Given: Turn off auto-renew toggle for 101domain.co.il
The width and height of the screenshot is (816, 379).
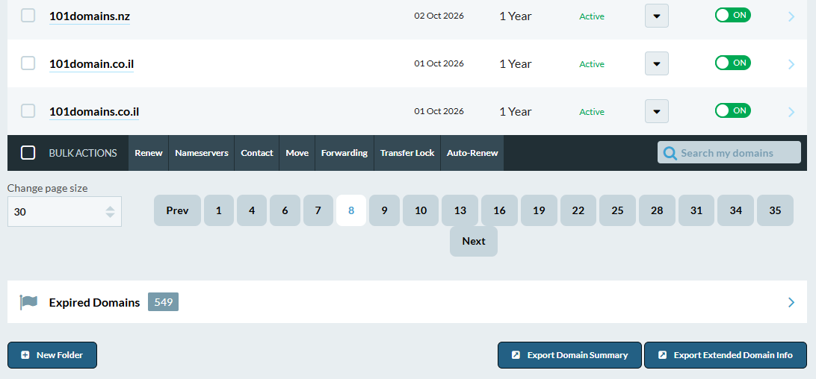Looking at the screenshot, I should (732, 63).
